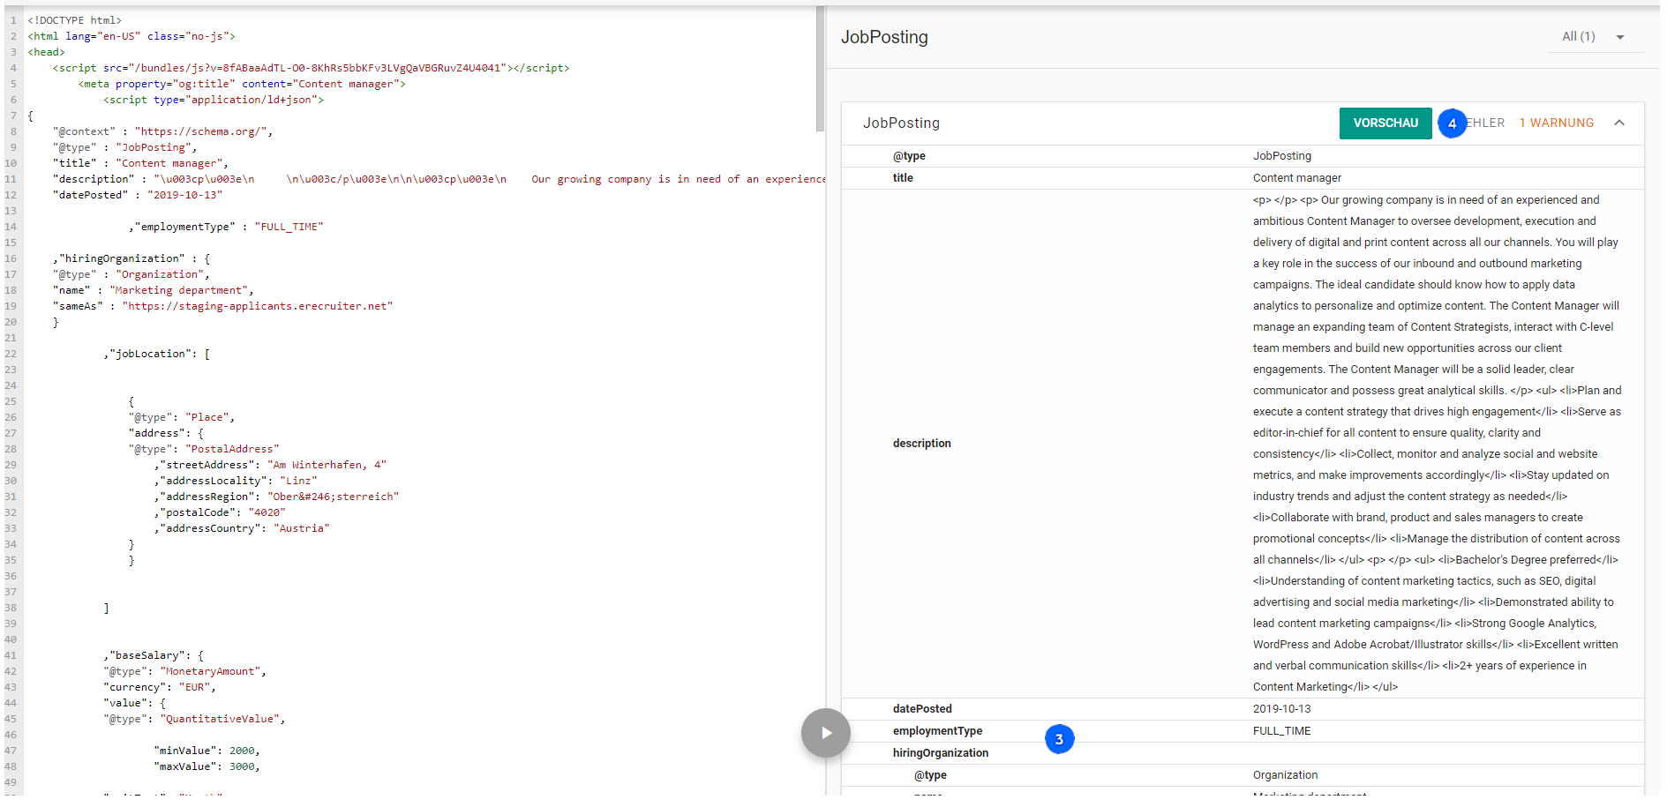Click the "sameAs" erecruiter URL code line
The width and height of the screenshot is (1667, 807).
(x=222, y=306)
